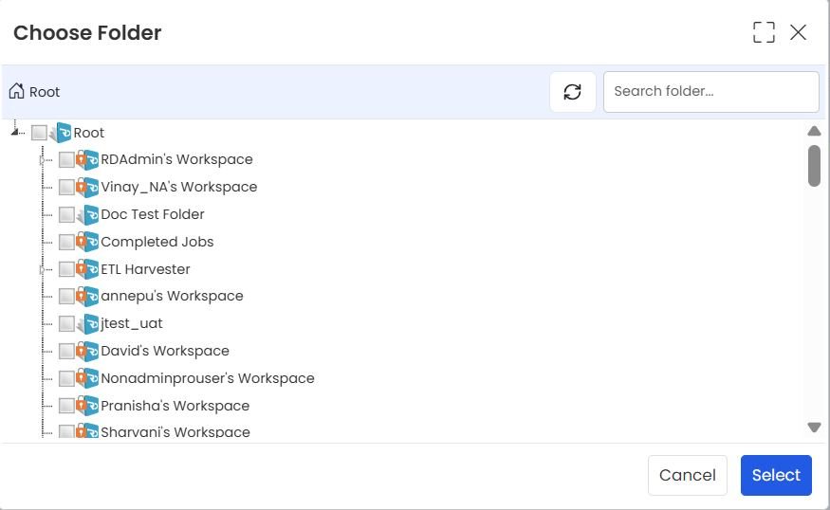The width and height of the screenshot is (830, 510).
Task: Click the folder icon for Doc Test Folder
Action: [x=87, y=214]
